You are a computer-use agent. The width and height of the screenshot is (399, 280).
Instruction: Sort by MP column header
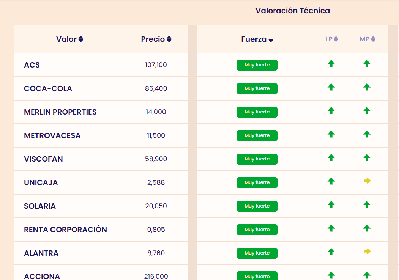(367, 39)
